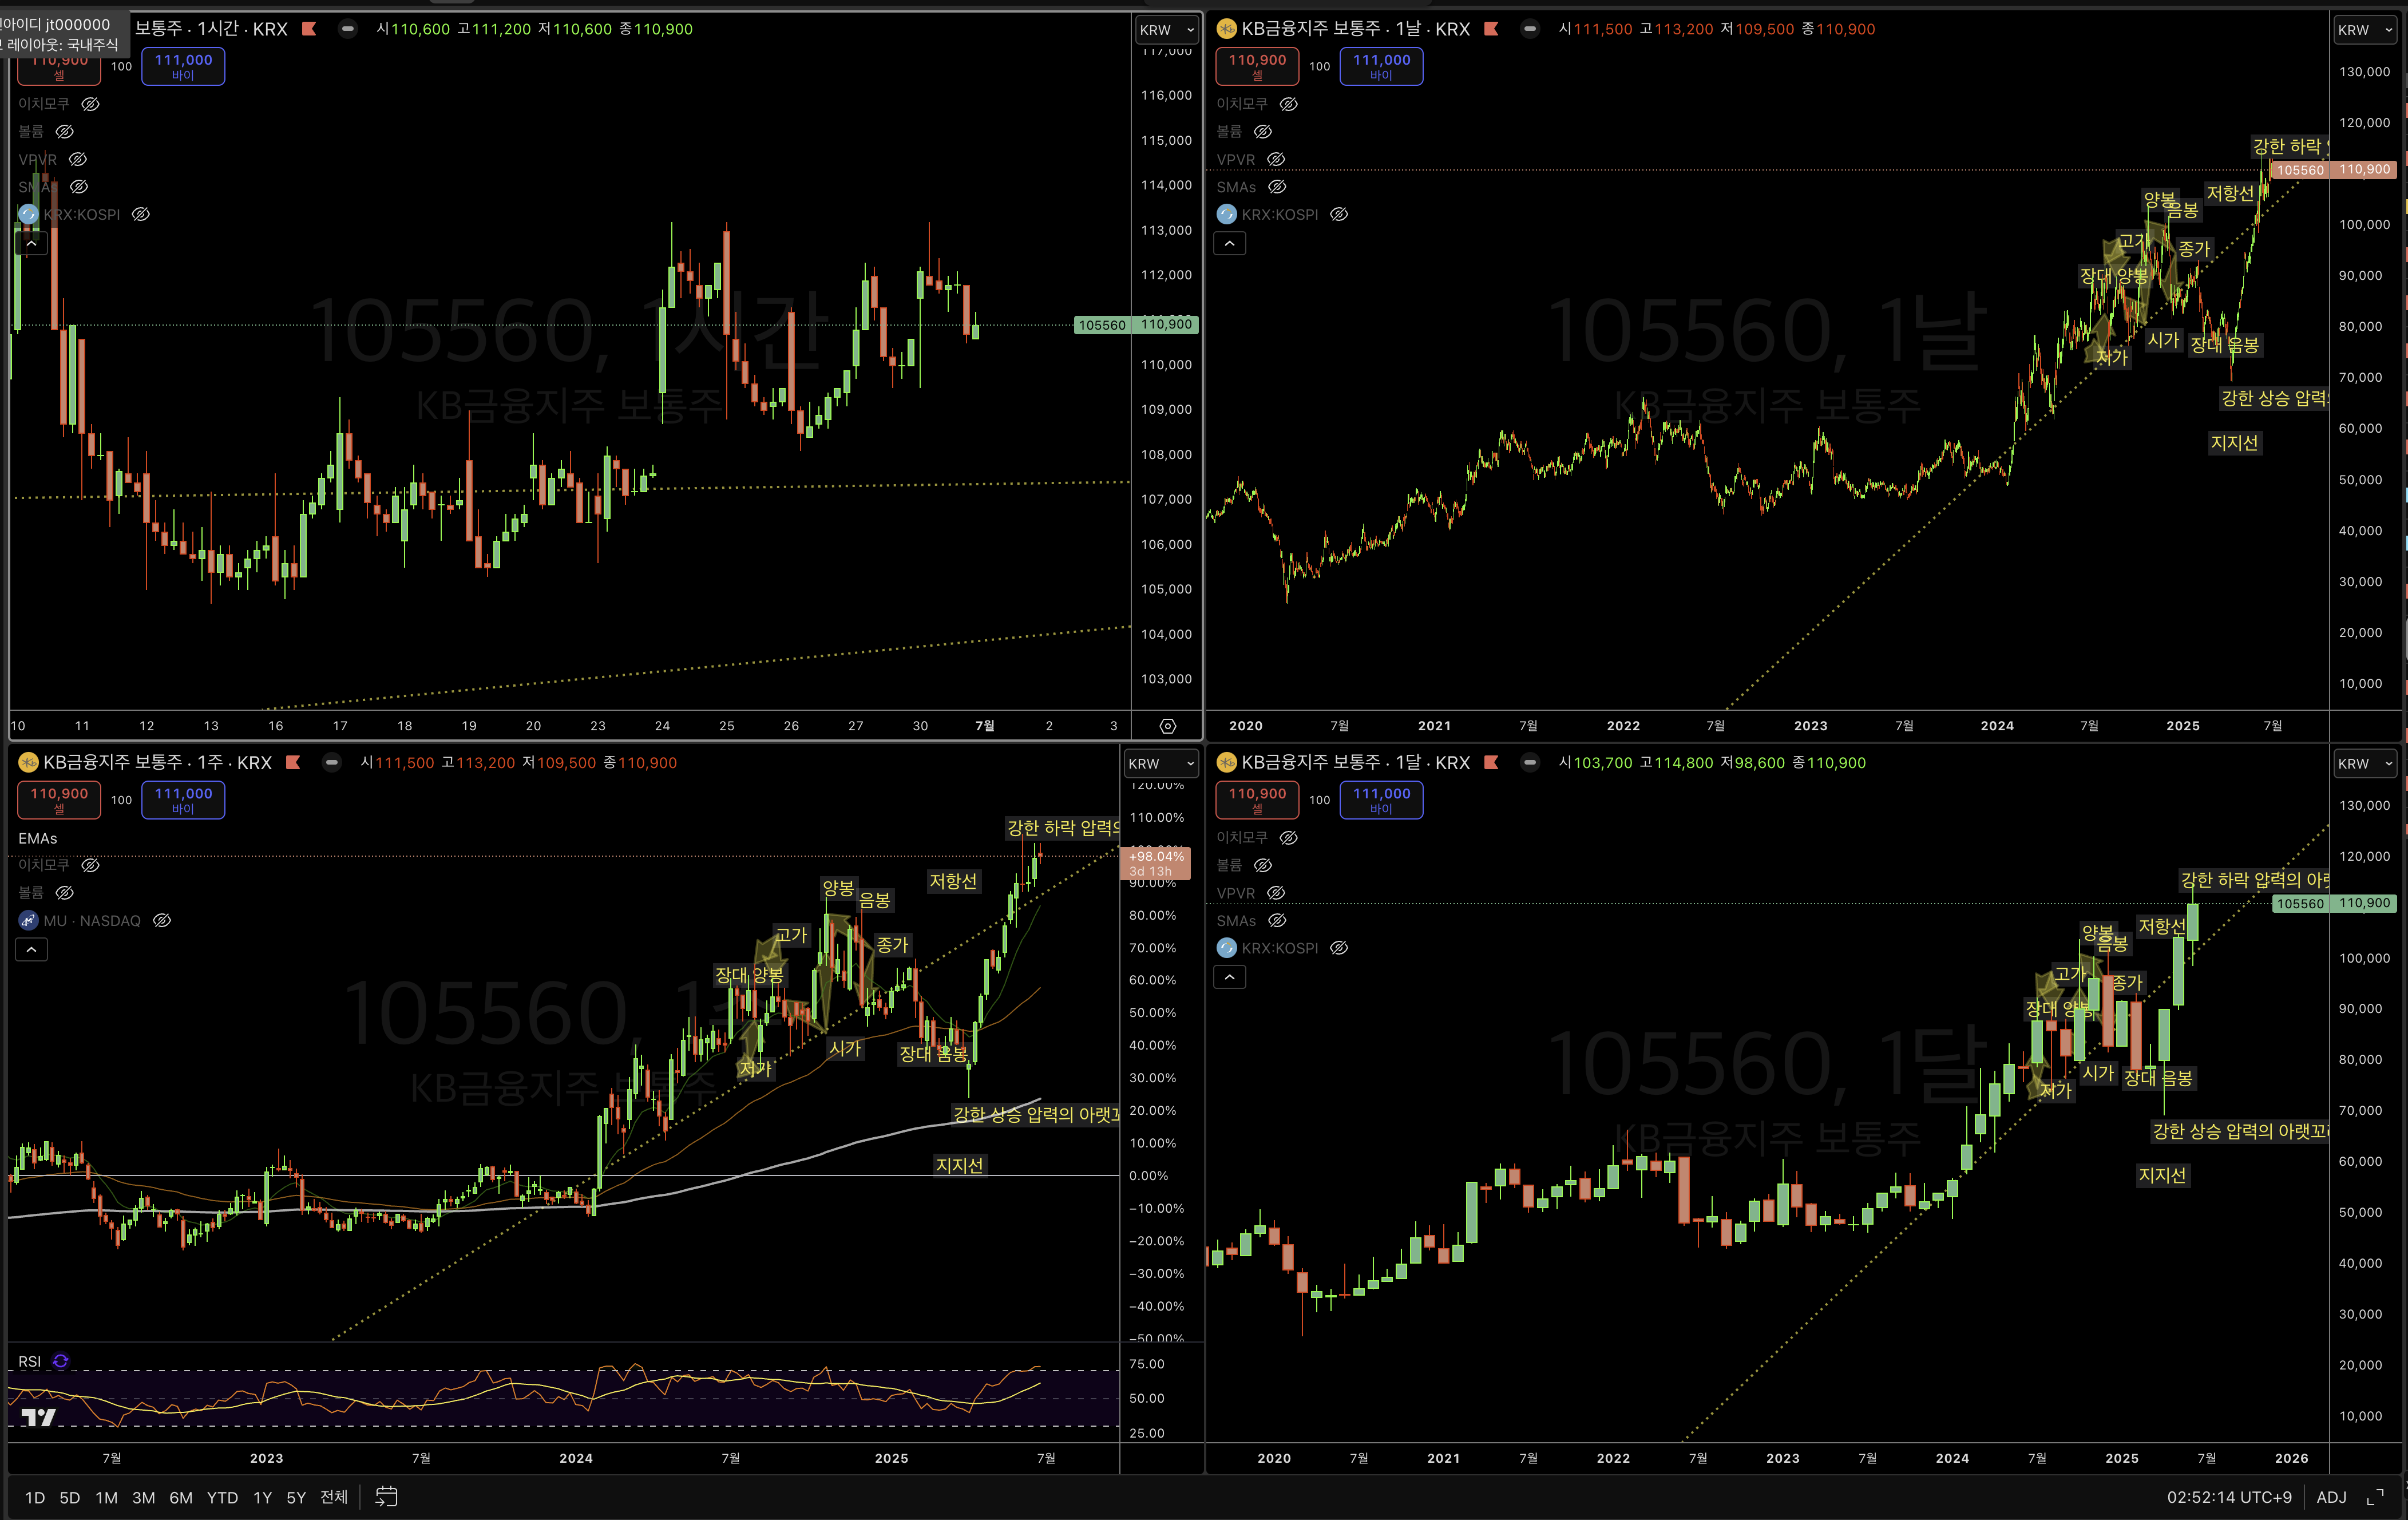Select the 전체 date range

(334, 1497)
